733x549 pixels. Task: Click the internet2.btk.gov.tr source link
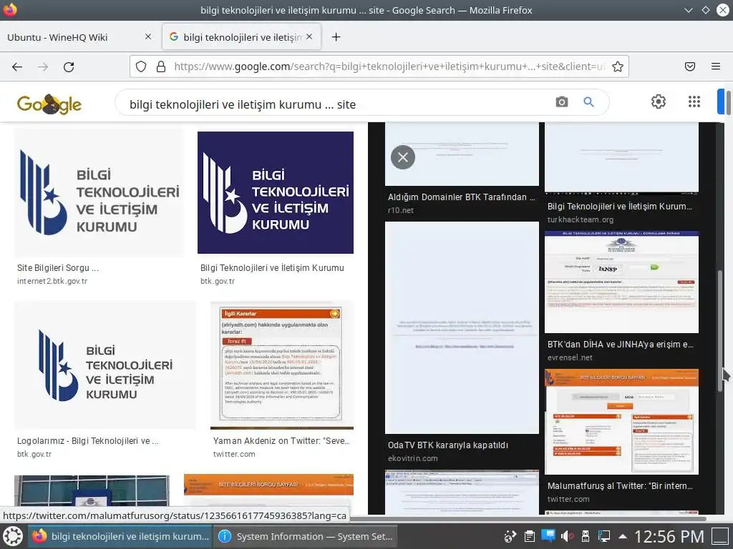point(52,281)
